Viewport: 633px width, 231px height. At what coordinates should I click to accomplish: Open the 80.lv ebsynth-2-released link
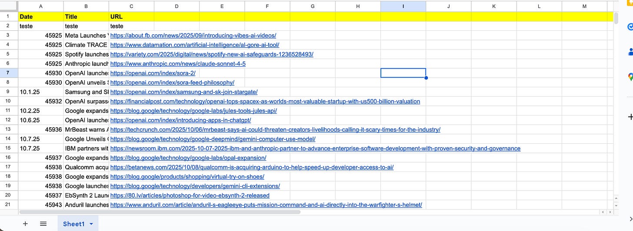(190, 195)
